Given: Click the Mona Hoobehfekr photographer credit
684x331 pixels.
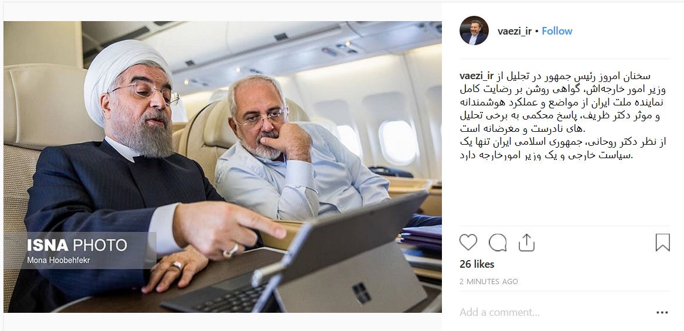Looking at the screenshot, I should pos(59,260).
